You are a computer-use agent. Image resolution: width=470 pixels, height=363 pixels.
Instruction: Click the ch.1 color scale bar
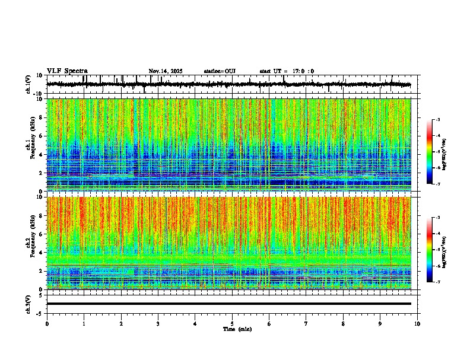[430, 152]
